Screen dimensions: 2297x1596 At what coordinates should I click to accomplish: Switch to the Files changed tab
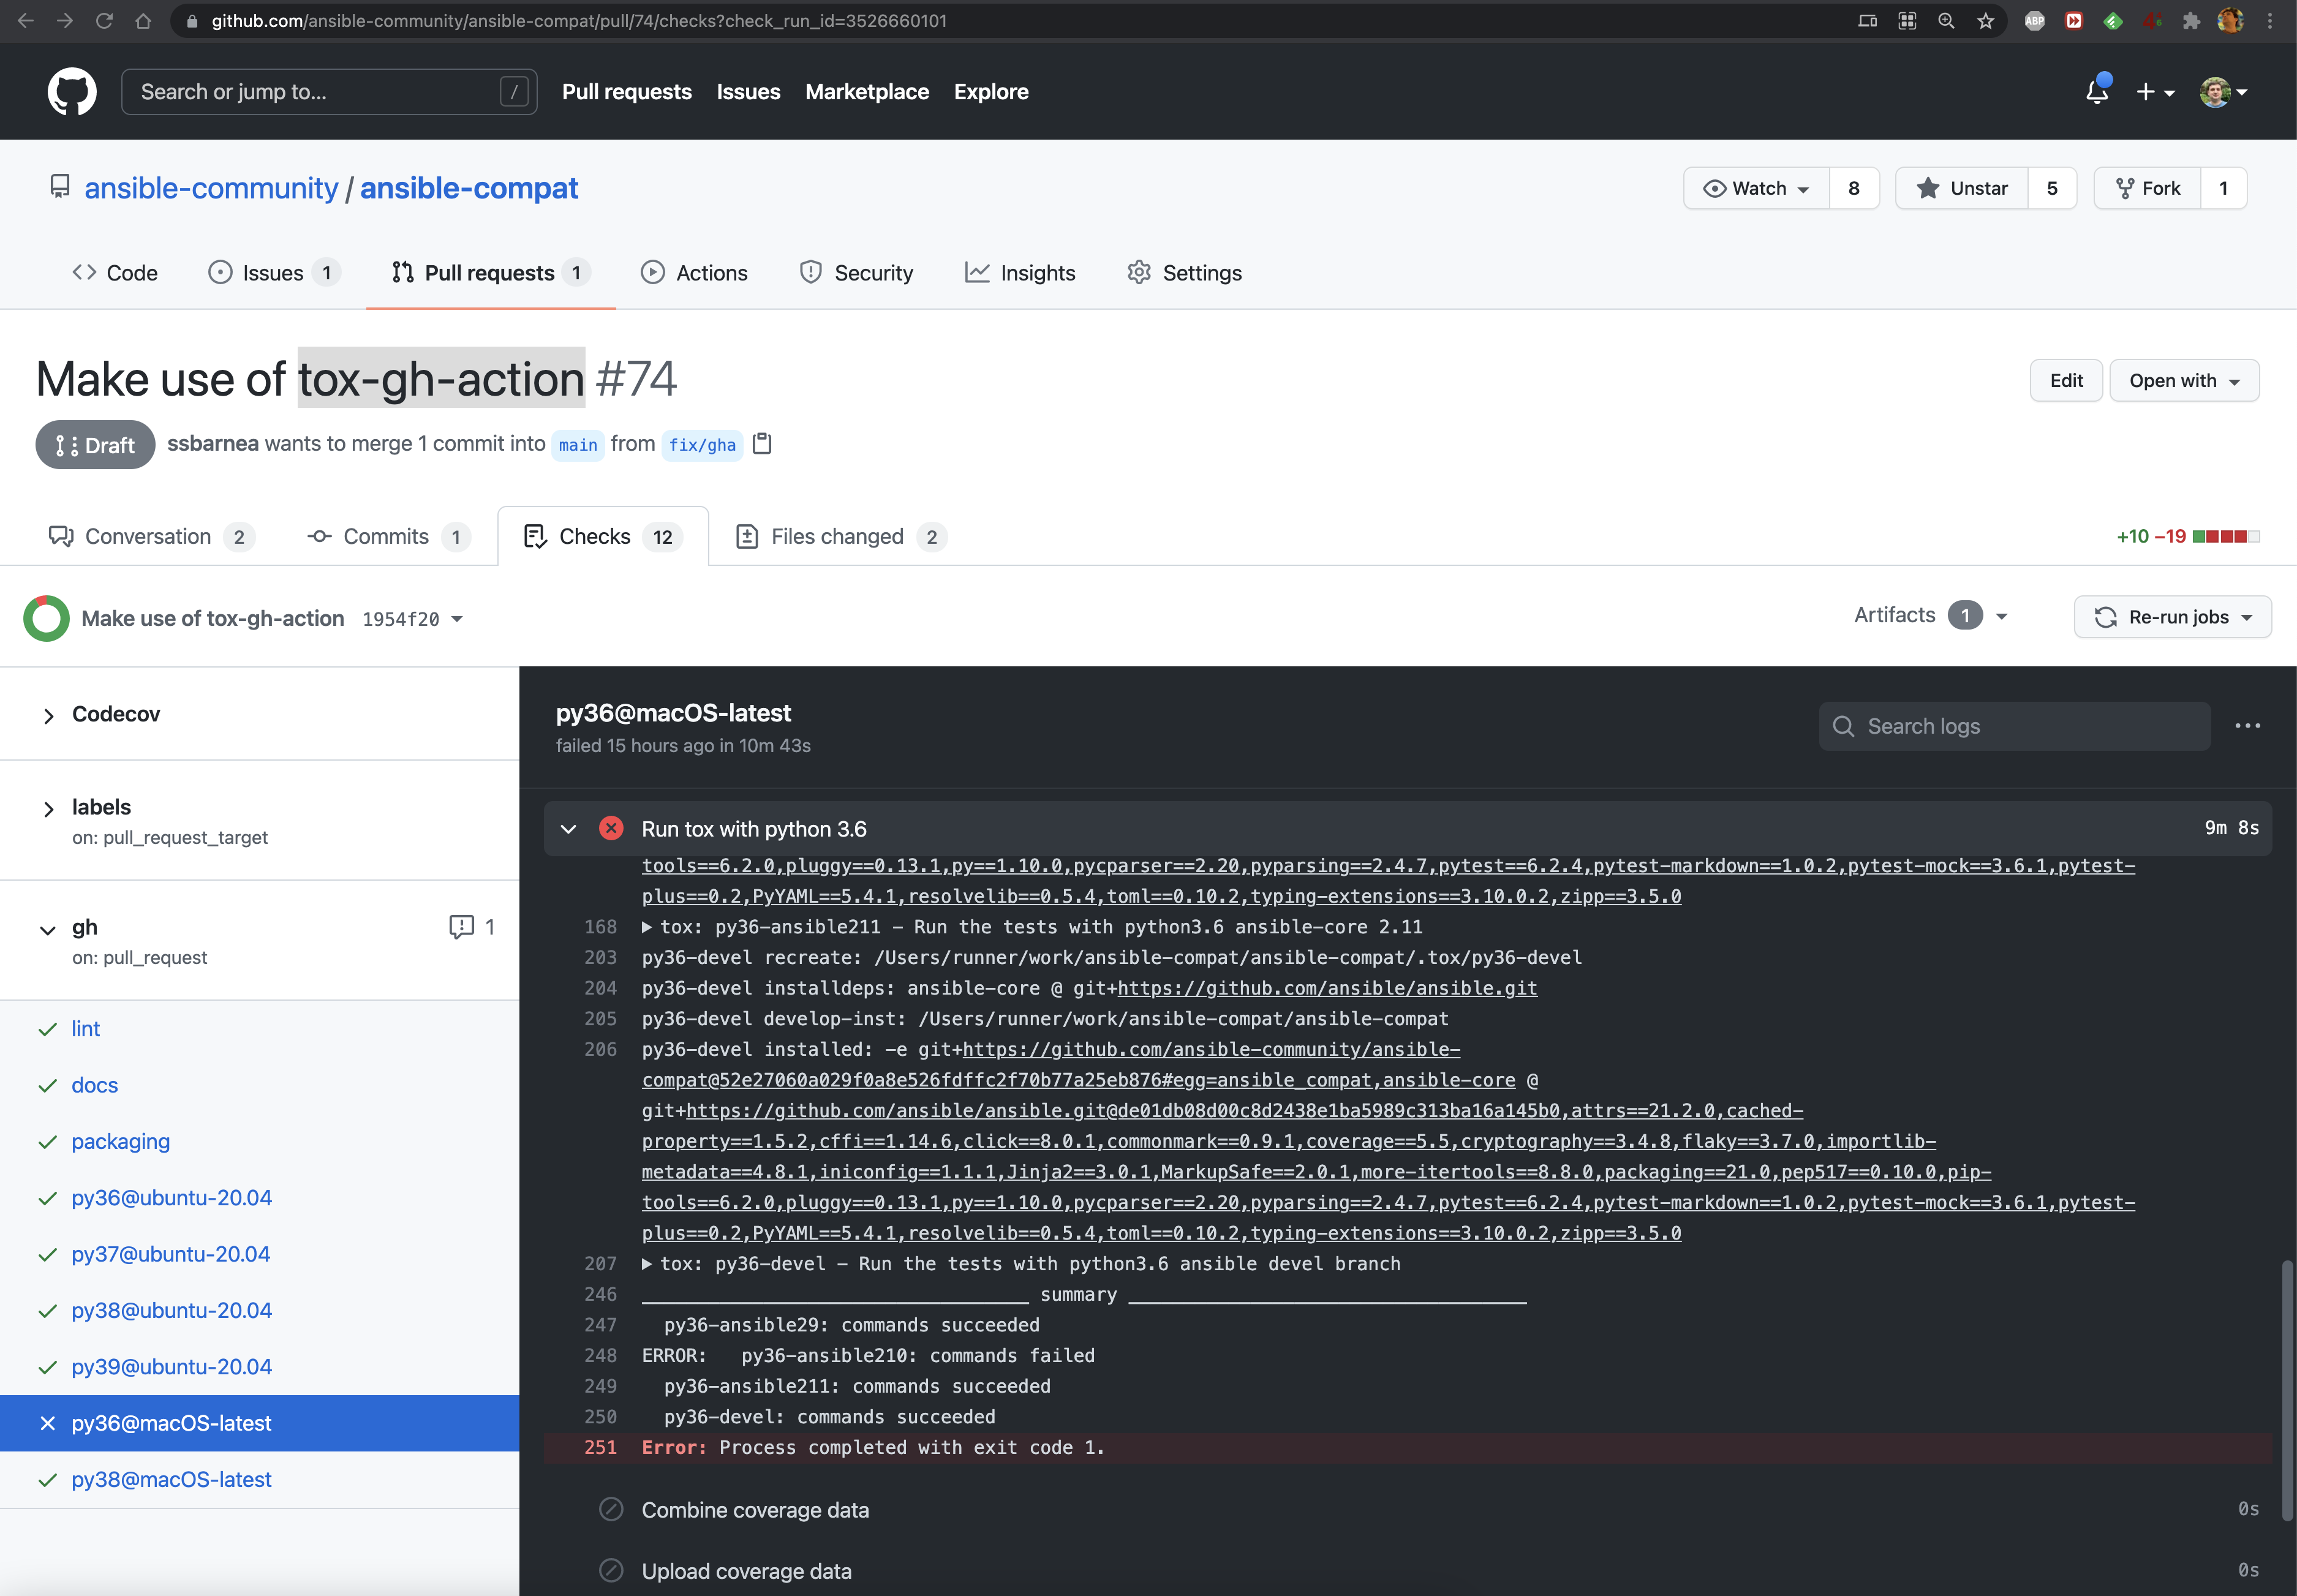837,537
